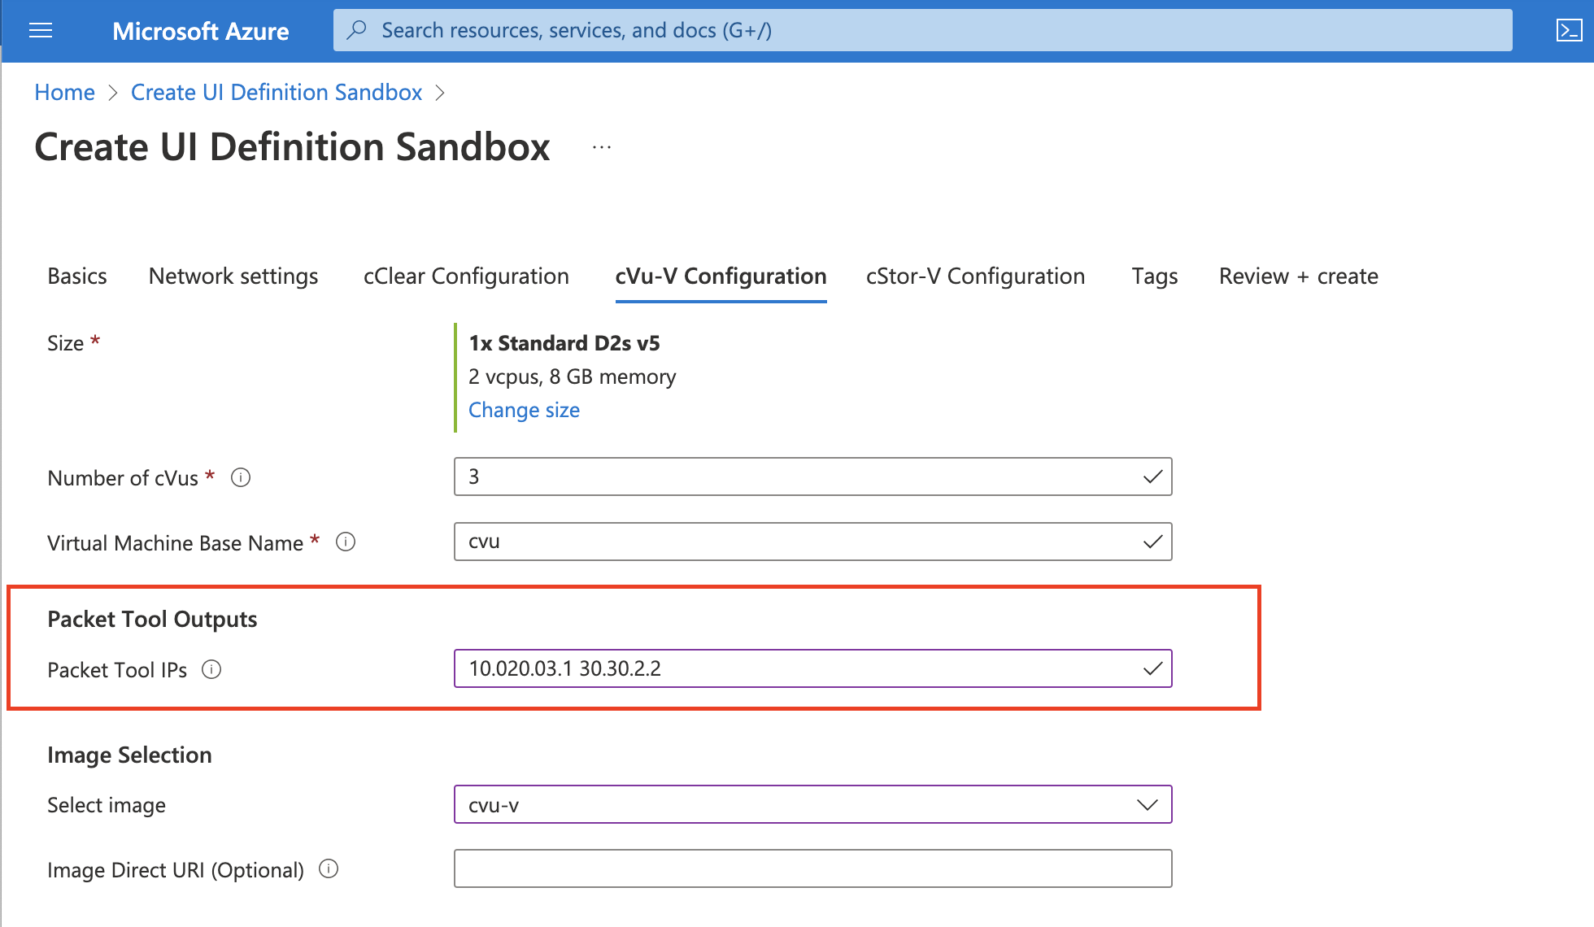This screenshot has height=927, width=1594.
Task: Show info for Virtual Machine Base Name
Action: tap(346, 542)
